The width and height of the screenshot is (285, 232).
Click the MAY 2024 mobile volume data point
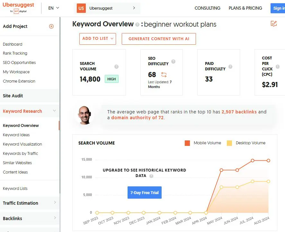pos(221,170)
